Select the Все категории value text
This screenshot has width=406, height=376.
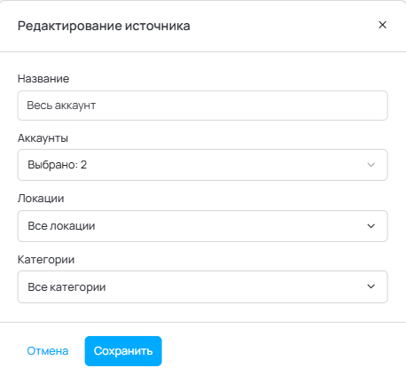[66, 287]
